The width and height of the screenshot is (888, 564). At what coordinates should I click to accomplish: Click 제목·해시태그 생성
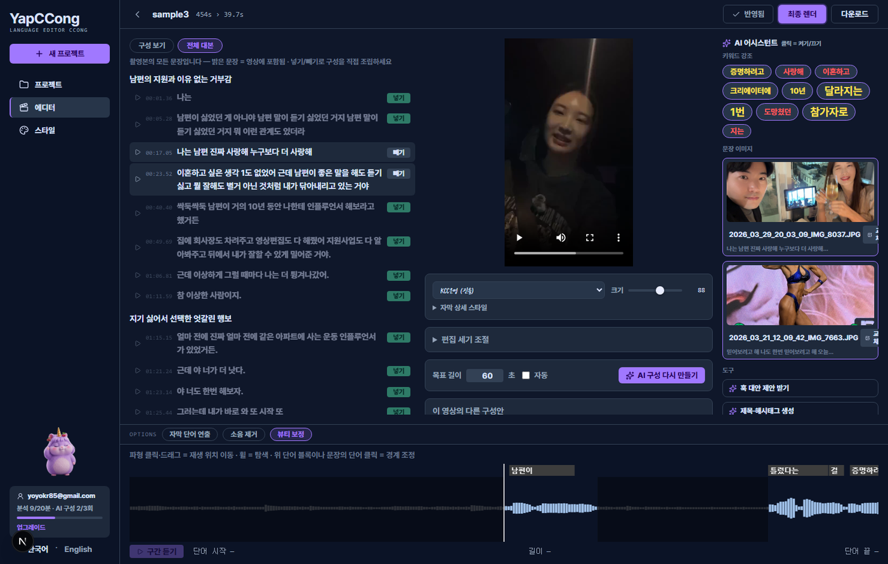[x=800, y=409]
